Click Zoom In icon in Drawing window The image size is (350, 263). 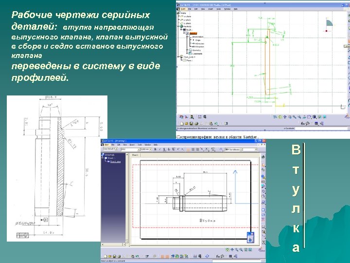[237, 250]
